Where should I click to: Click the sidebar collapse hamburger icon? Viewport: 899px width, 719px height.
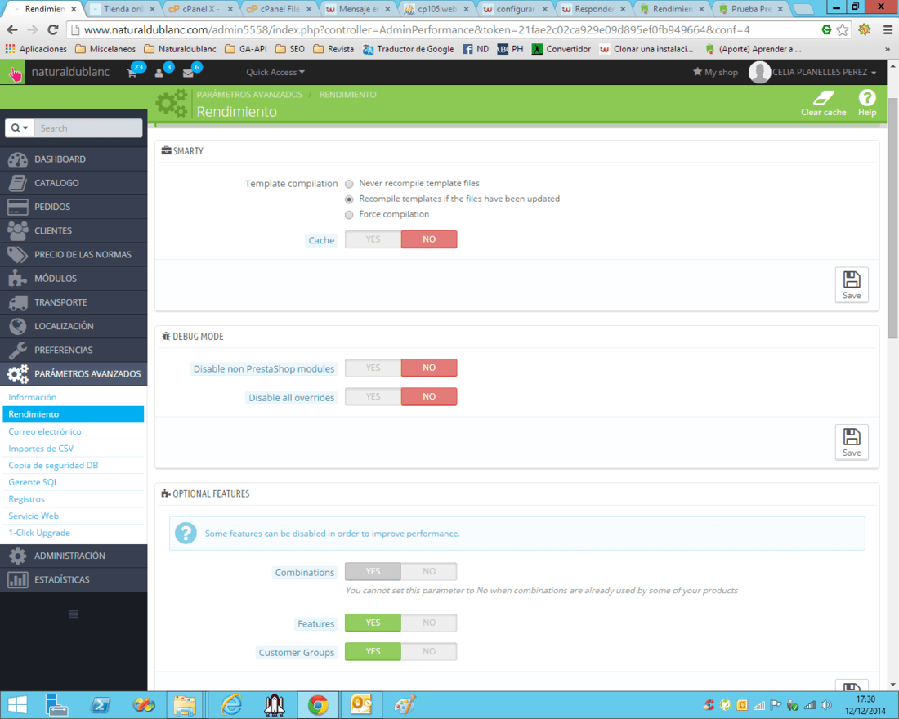pos(74,614)
